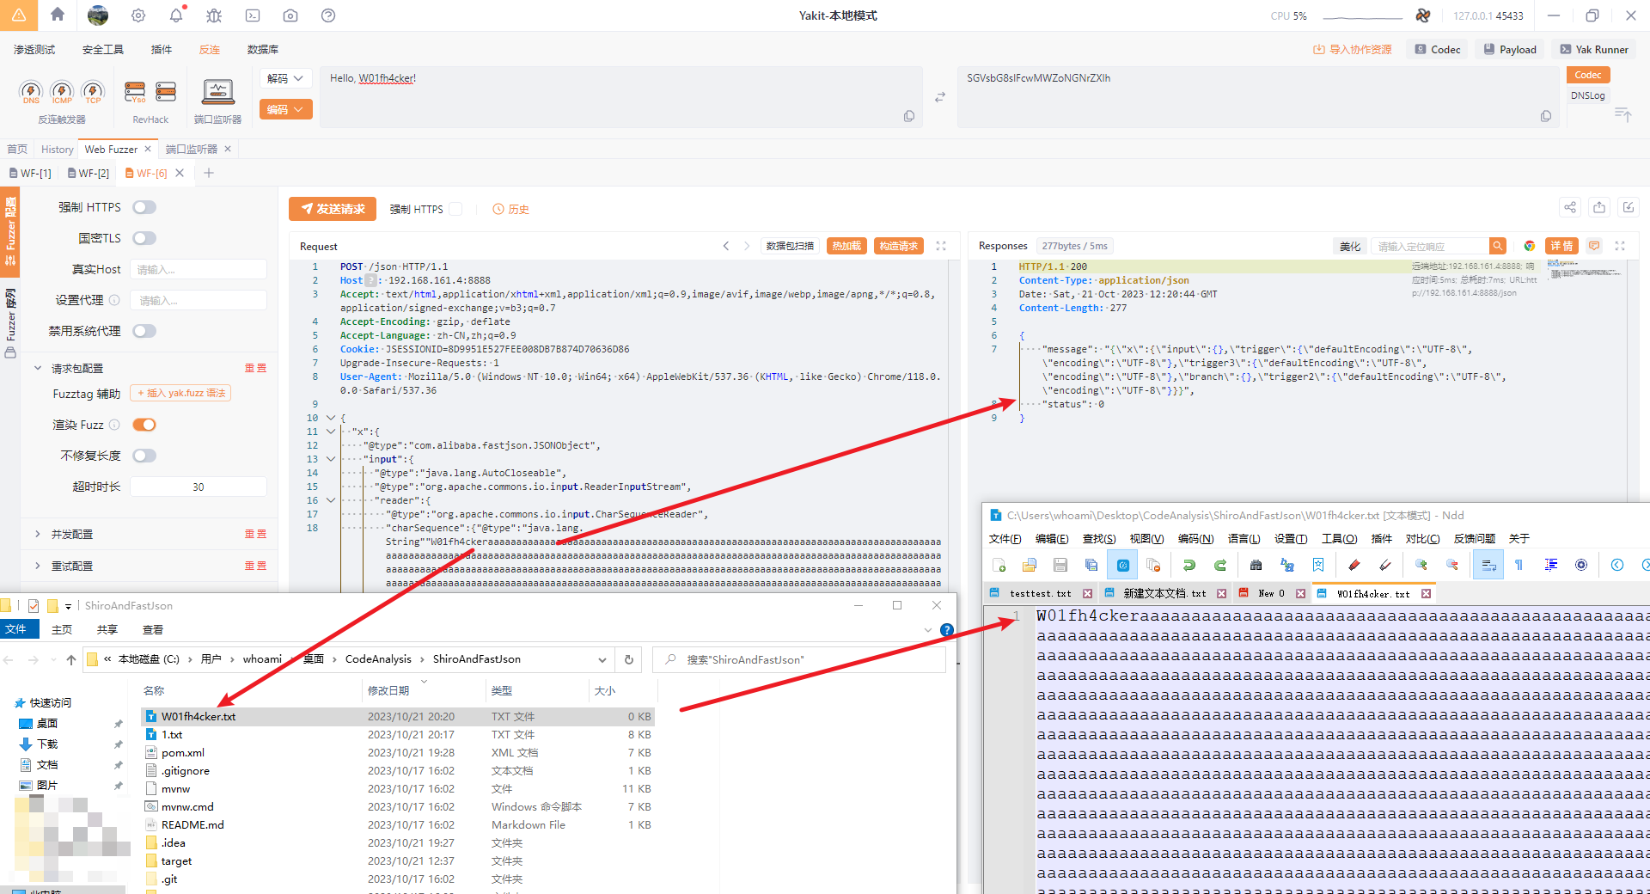Launch the TCP reverse trigger

pos(93,92)
